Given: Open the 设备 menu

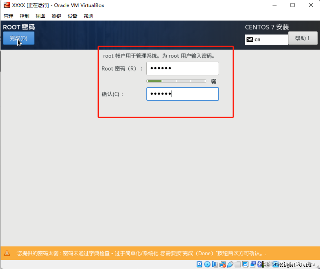Looking at the screenshot, I should 73,16.
